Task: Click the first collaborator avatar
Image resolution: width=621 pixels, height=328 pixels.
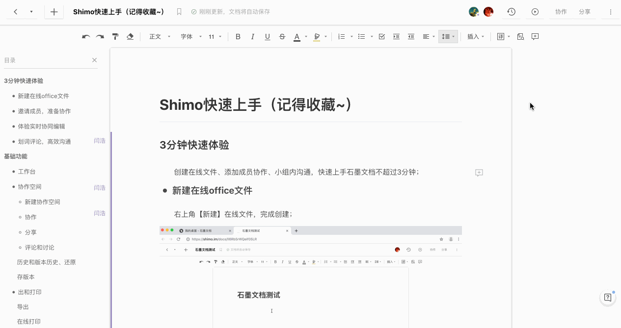Action: [474, 12]
